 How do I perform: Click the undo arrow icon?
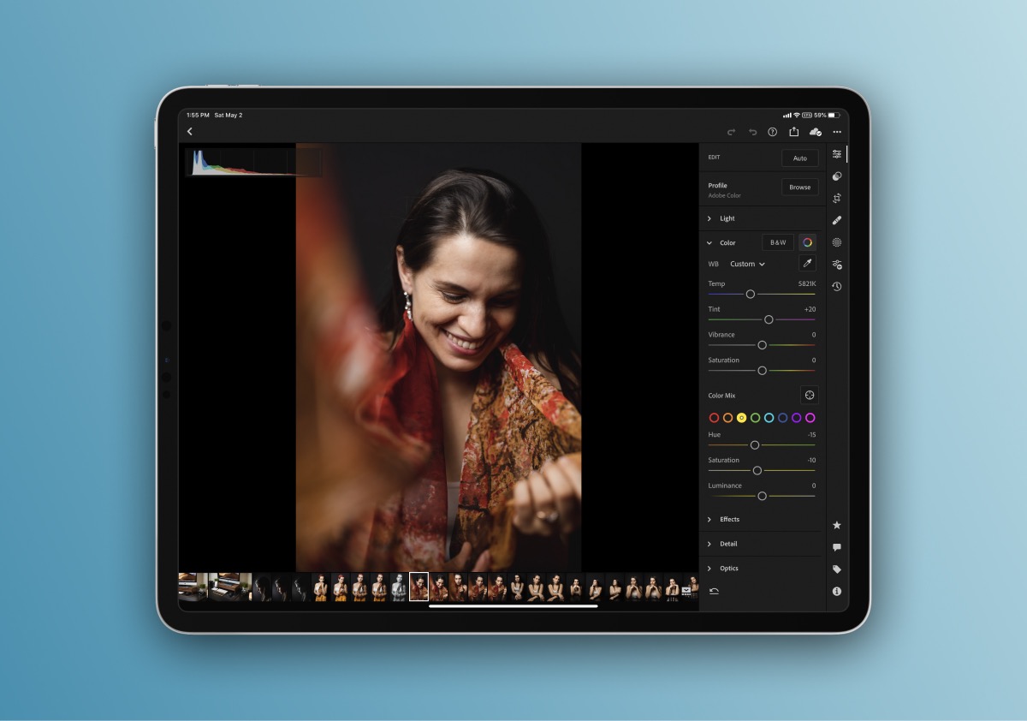[x=752, y=132]
